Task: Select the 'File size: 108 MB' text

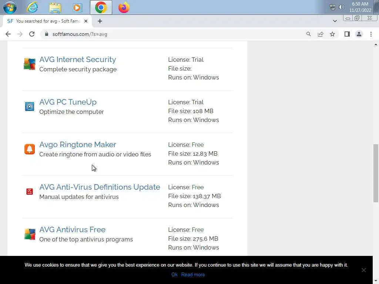Action: [191, 111]
